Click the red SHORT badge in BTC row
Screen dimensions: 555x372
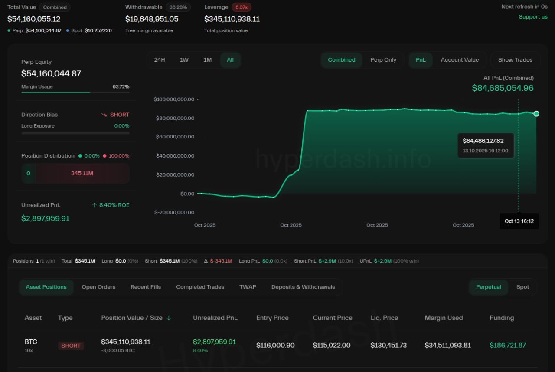(x=71, y=346)
